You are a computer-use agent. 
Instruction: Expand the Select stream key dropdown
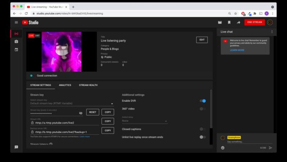tap(72, 104)
